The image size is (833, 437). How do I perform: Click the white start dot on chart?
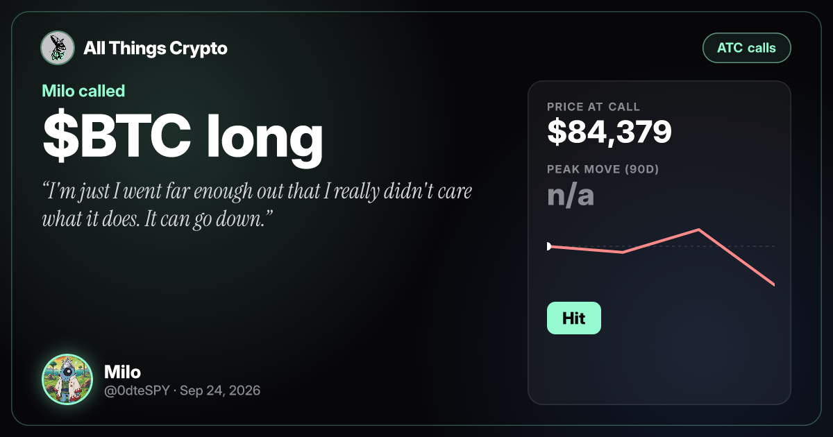click(x=548, y=246)
